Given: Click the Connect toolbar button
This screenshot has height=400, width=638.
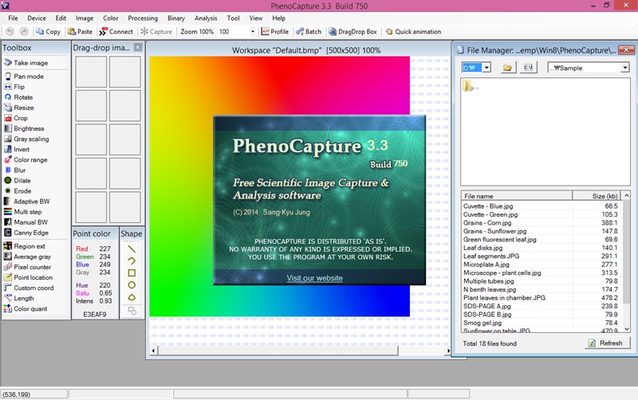Looking at the screenshot, I should coord(116,32).
